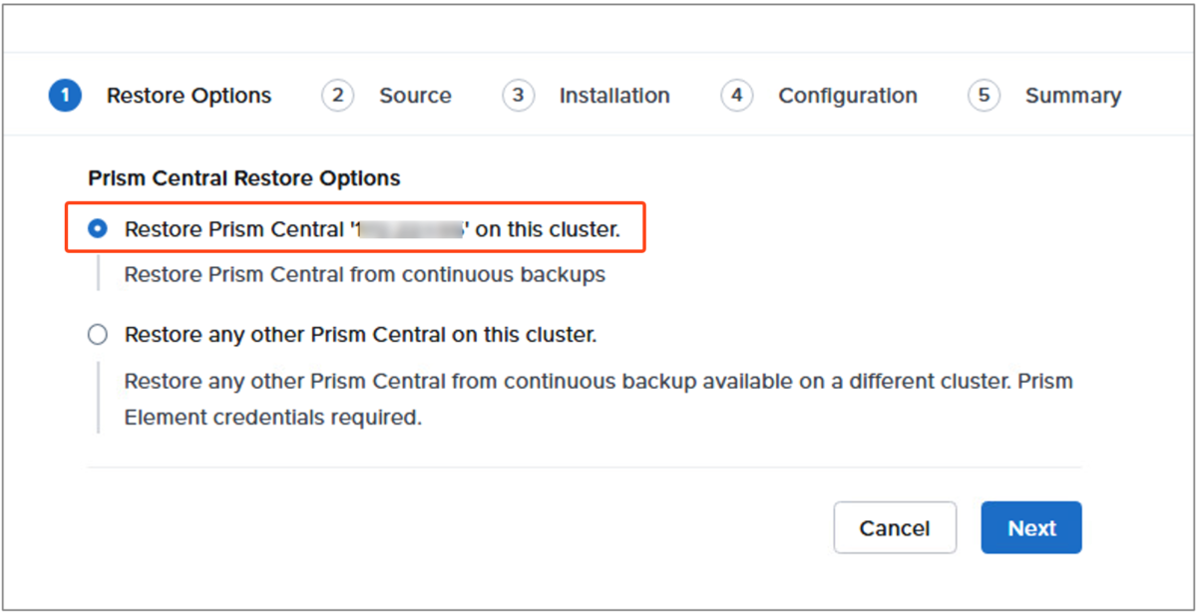Click the blue Next button
This screenshot has height=612, width=1197.
[x=1031, y=527]
